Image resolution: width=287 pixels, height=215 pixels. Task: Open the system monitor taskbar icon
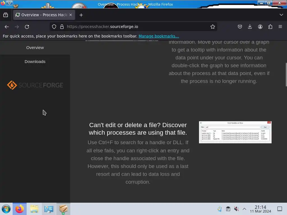point(49,209)
